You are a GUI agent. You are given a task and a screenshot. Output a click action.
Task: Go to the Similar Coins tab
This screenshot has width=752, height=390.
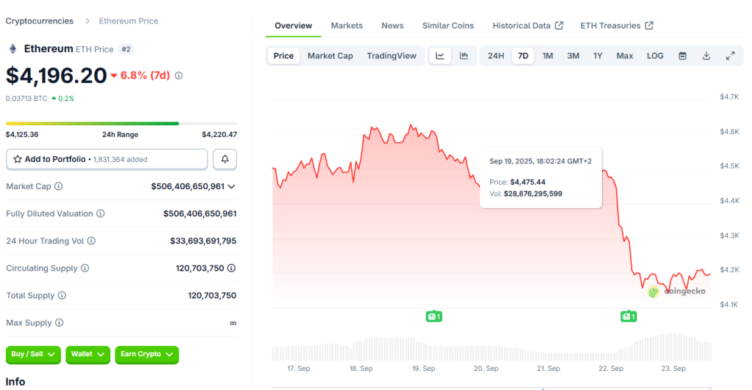coord(448,26)
